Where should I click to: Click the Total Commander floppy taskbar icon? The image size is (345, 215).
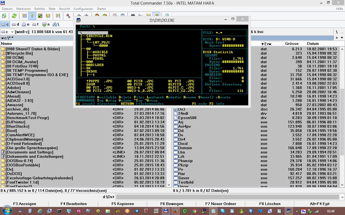166,211
